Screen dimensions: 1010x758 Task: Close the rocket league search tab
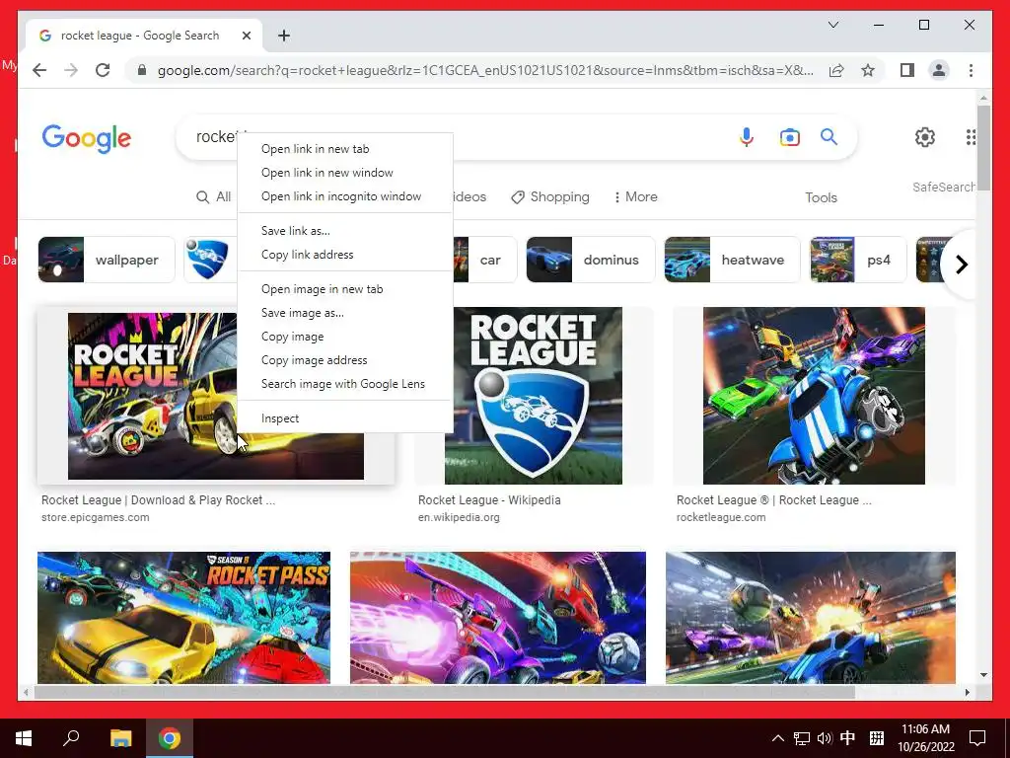(246, 36)
